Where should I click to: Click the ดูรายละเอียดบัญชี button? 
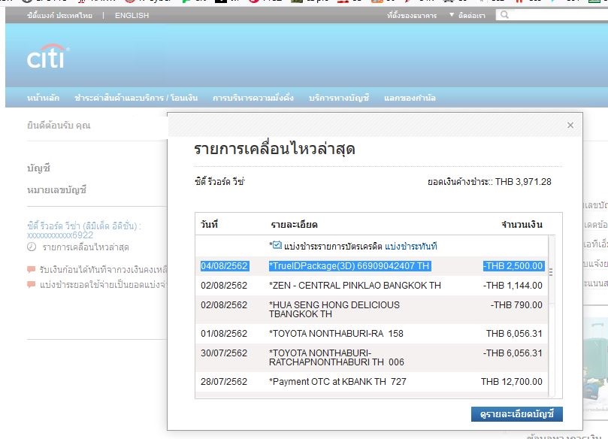[517, 413]
